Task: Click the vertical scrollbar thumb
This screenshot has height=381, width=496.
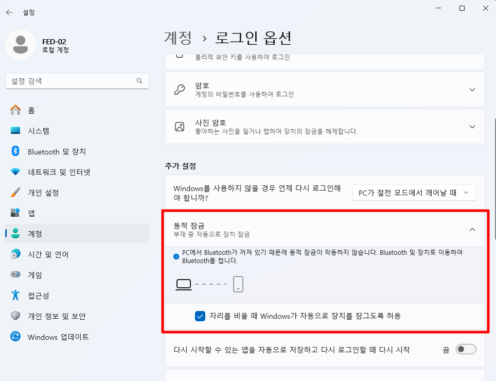Action: pyautogui.click(x=494, y=179)
